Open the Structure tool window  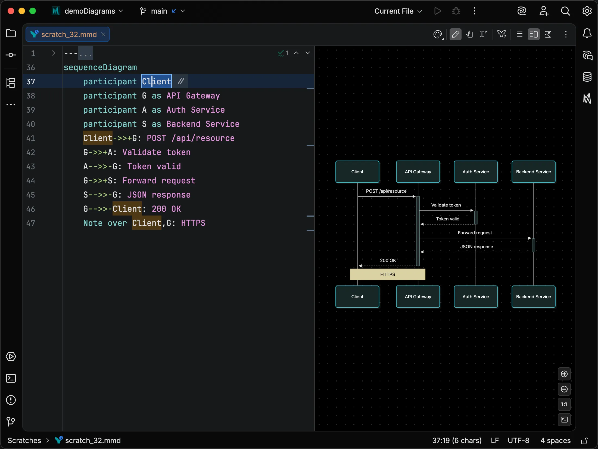point(11,83)
